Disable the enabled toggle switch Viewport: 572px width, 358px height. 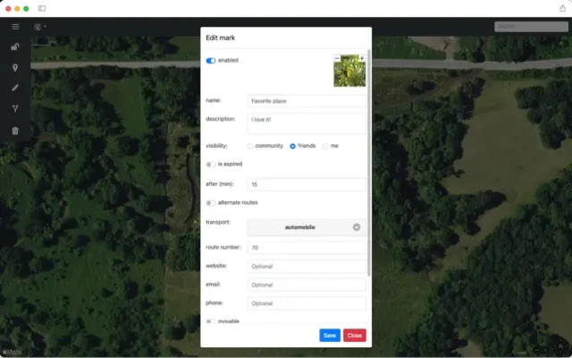pos(211,61)
